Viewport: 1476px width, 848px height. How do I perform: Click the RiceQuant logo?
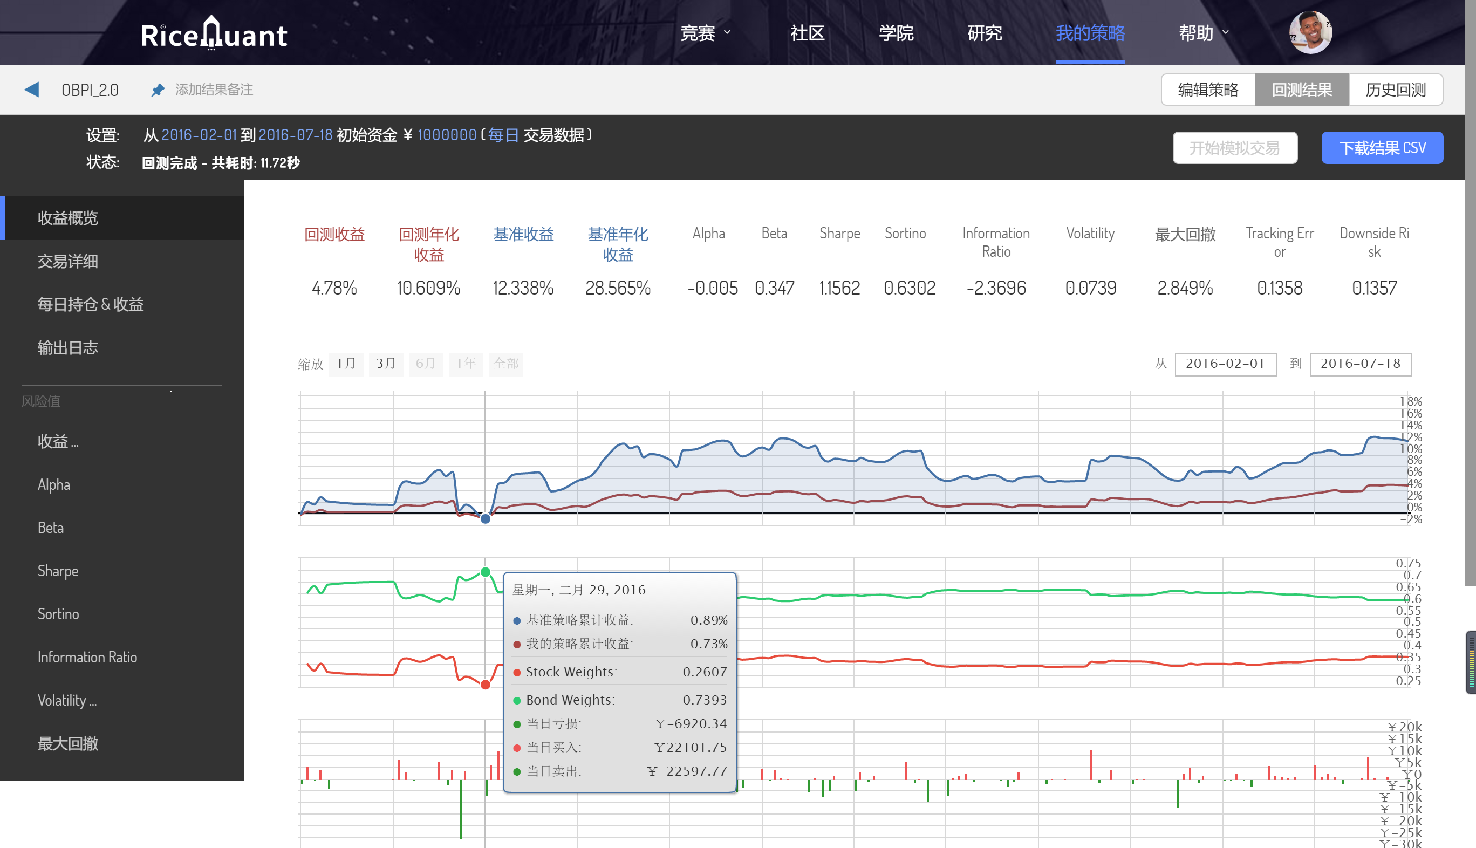pos(214,34)
